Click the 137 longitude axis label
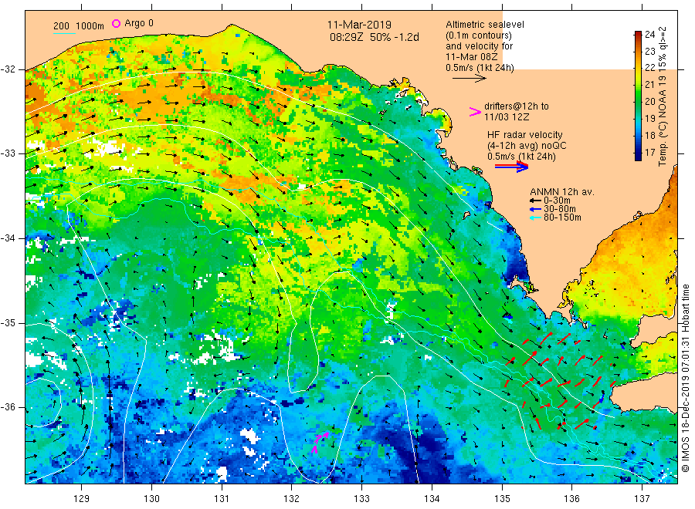 (x=642, y=499)
